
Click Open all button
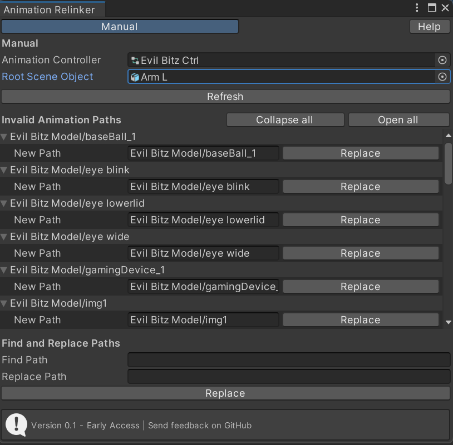click(x=398, y=119)
